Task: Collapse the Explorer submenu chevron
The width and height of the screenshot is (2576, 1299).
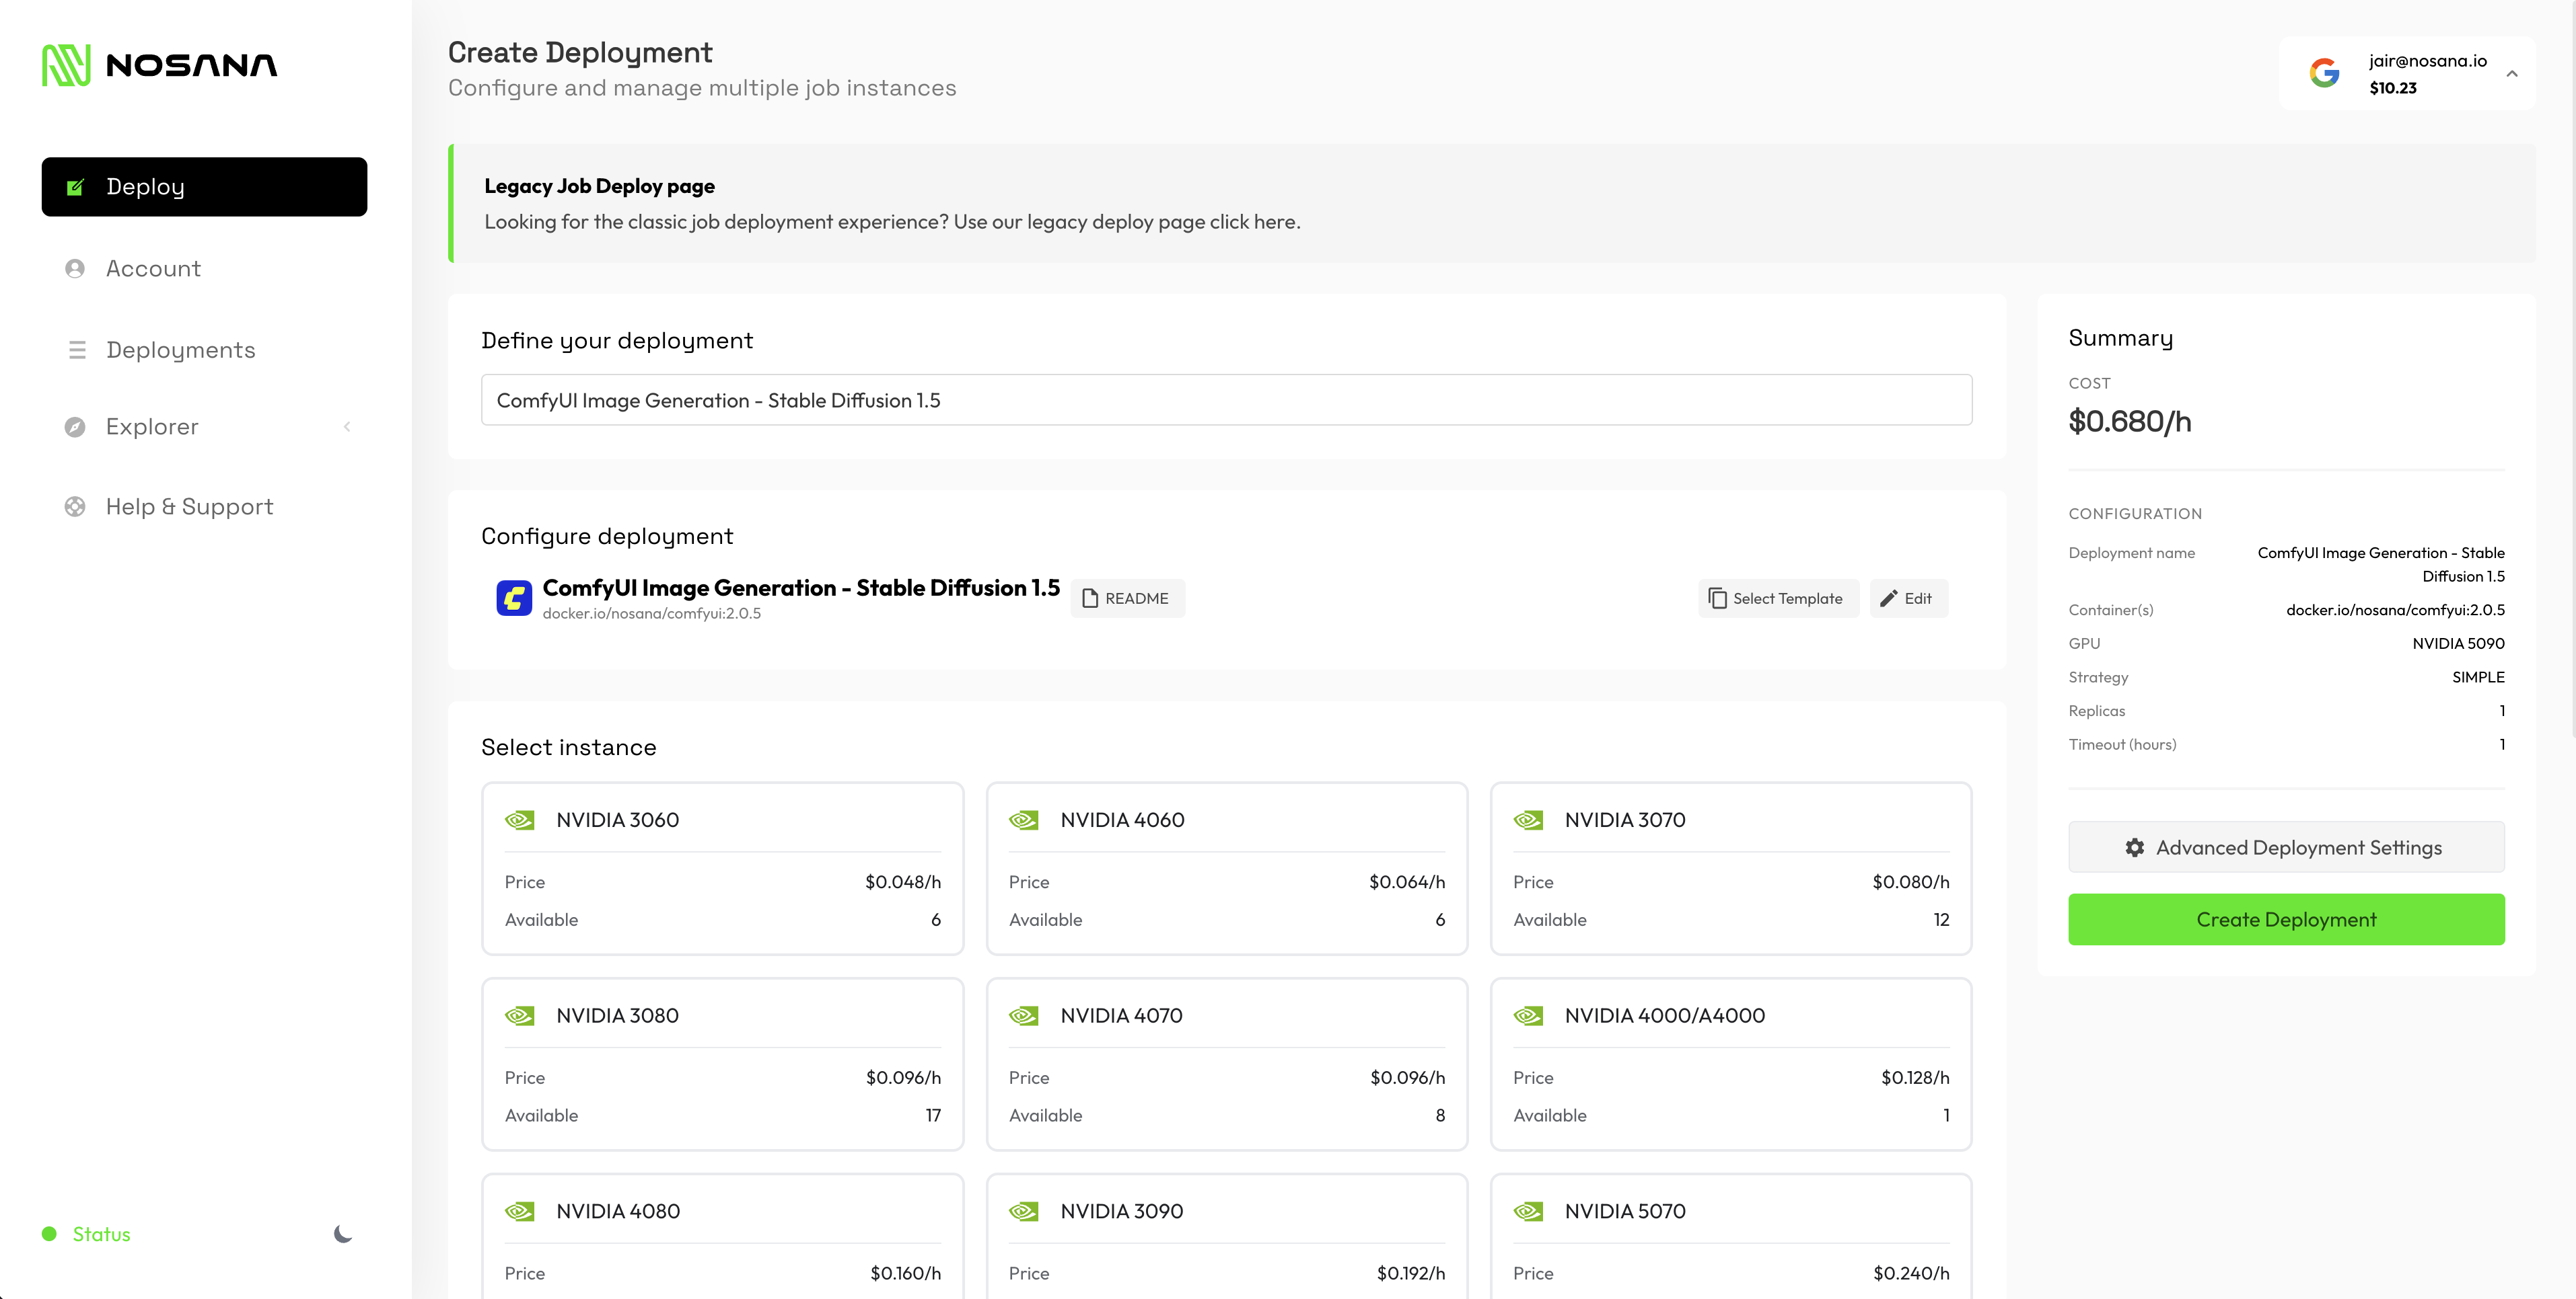Action: tap(347, 426)
